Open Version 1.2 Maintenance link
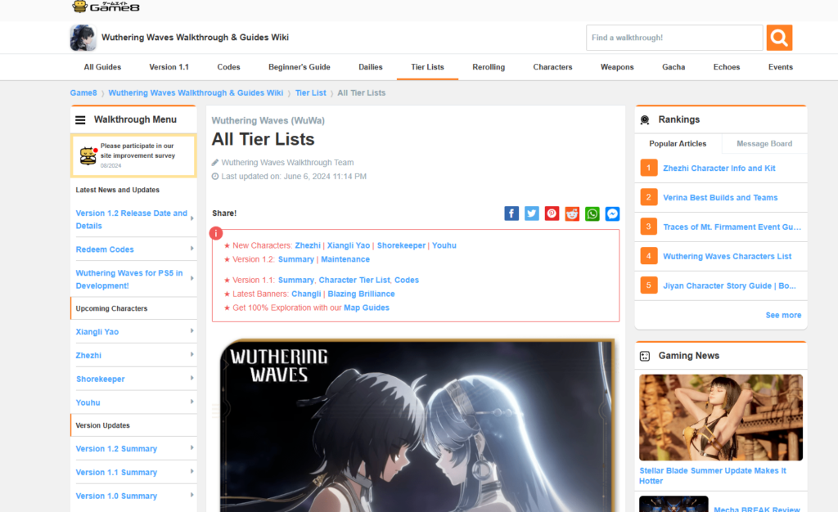Viewport: 838px width, 512px height. click(x=345, y=259)
